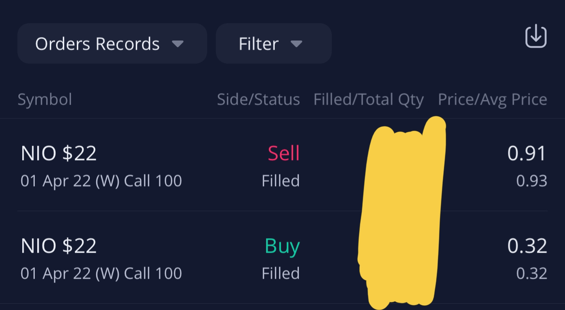
Task: Sort by Symbol column header
Action: 45,99
